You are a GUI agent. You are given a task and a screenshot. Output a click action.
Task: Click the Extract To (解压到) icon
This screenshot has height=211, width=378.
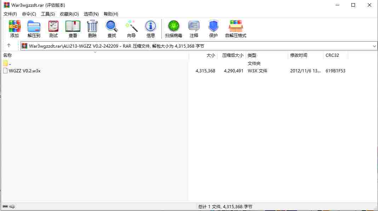[x=34, y=29]
